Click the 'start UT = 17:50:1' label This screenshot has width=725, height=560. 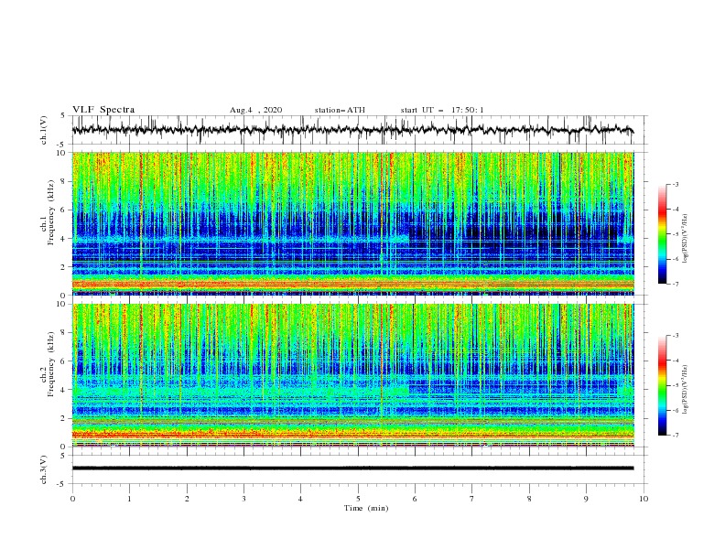[442, 110]
